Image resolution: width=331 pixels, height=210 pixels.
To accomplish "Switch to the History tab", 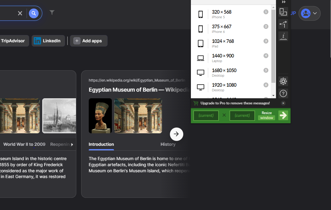I will 168,144.
